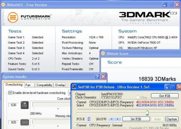Click the 280 MHz core clock label

tap(36, 114)
